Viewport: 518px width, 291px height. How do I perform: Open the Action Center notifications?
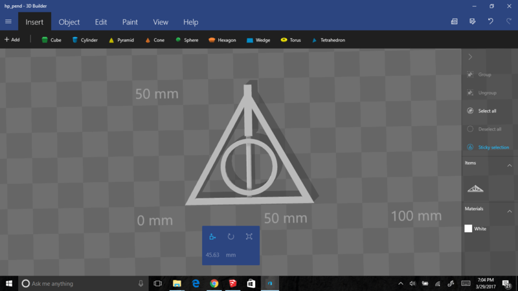click(506, 284)
